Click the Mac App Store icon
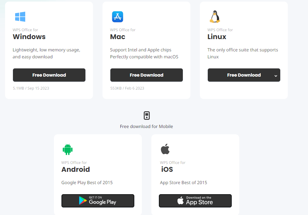This screenshot has height=215, width=308. click(118, 17)
